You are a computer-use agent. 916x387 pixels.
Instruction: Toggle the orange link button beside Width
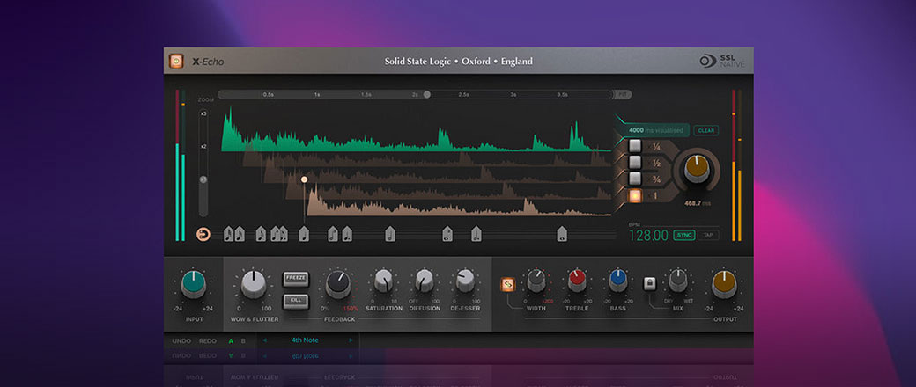click(x=507, y=284)
